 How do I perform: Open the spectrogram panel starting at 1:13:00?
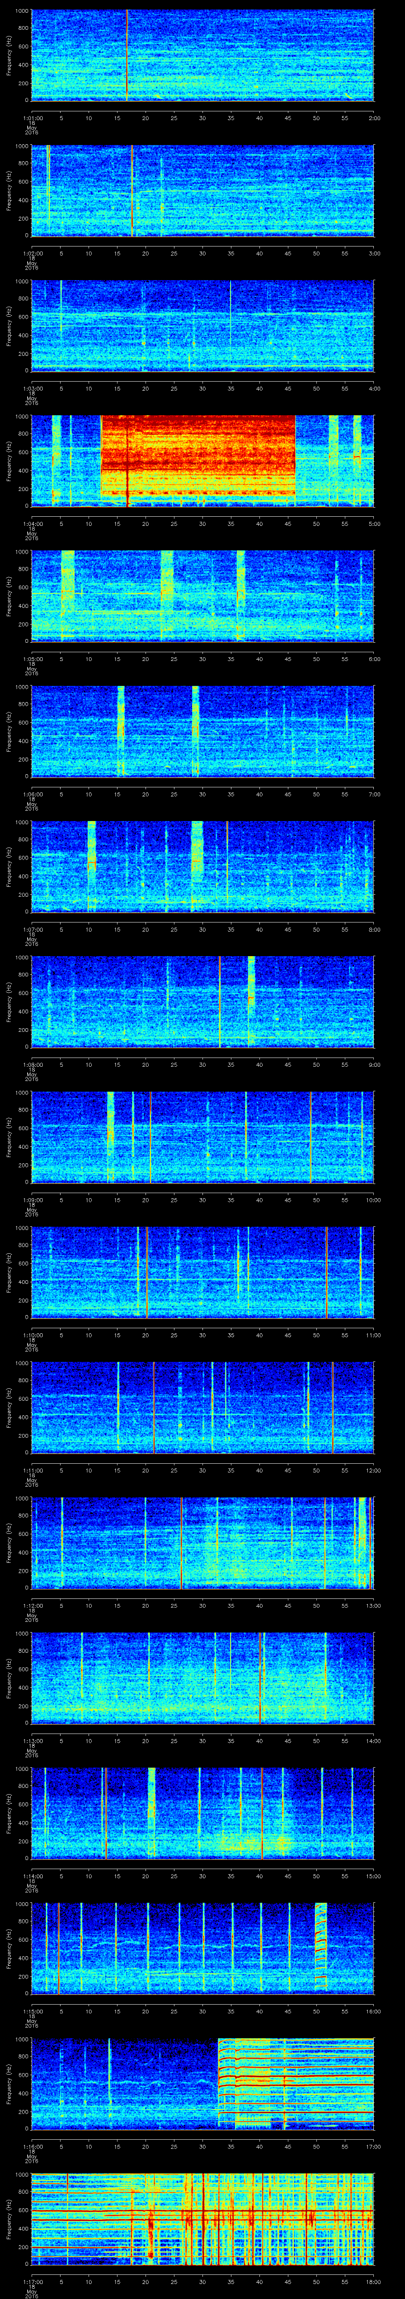click(x=202, y=1678)
